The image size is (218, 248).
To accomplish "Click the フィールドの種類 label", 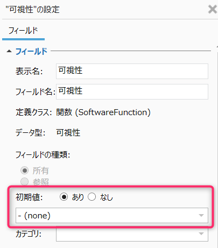I will (43, 155).
